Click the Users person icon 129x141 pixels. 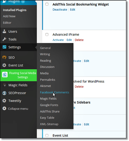[4, 31]
